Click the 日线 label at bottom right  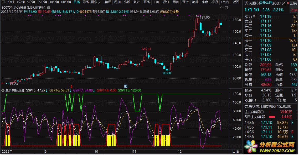coord(235,151)
